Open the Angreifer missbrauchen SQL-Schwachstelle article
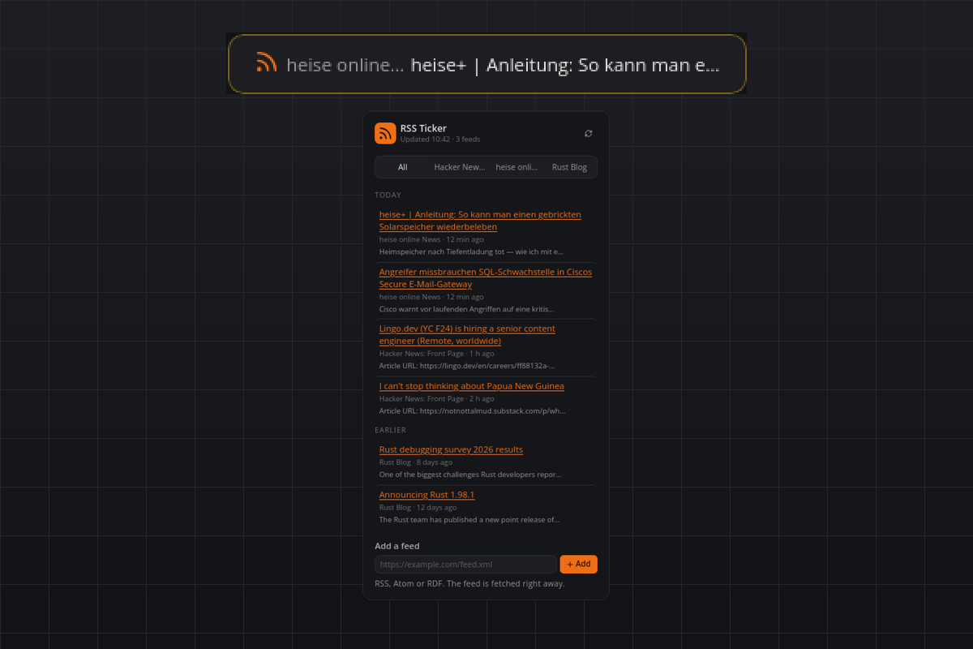The width and height of the screenshot is (973, 649). 486,278
